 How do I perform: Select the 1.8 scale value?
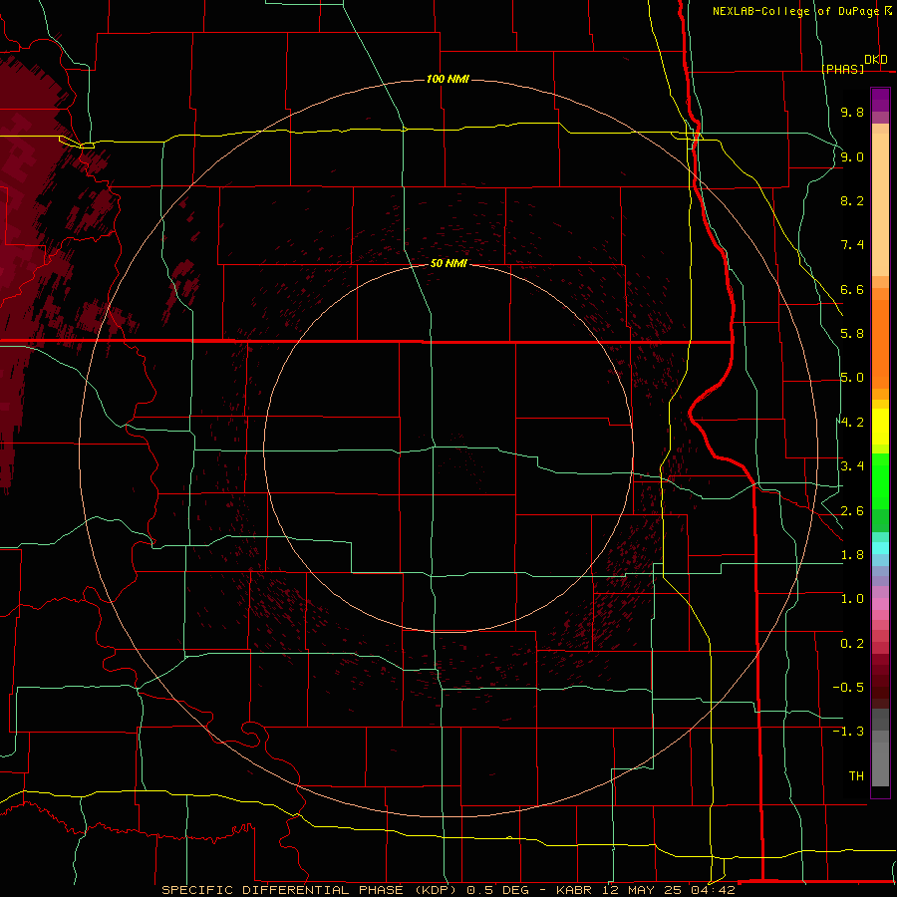852,555
